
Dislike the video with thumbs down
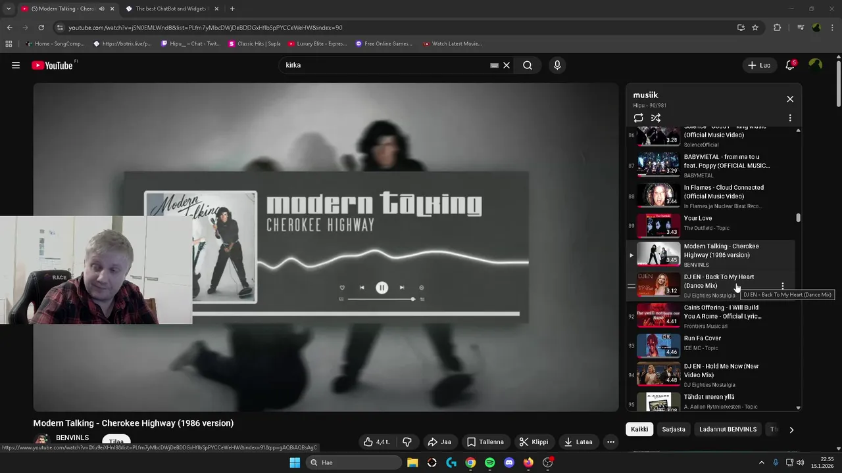click(407, 442)
